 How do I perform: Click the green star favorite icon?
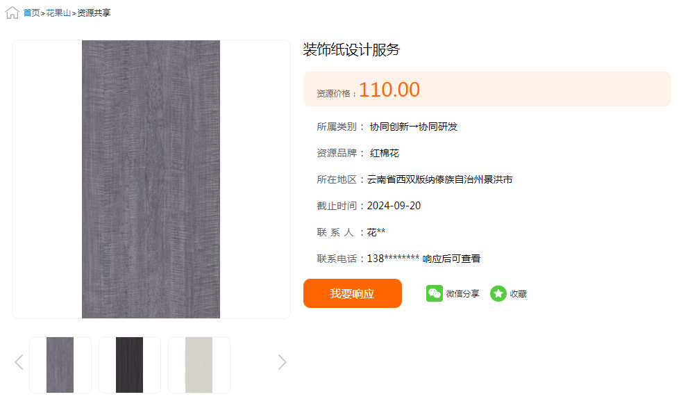pyautogui.click(x=498, y=293)
